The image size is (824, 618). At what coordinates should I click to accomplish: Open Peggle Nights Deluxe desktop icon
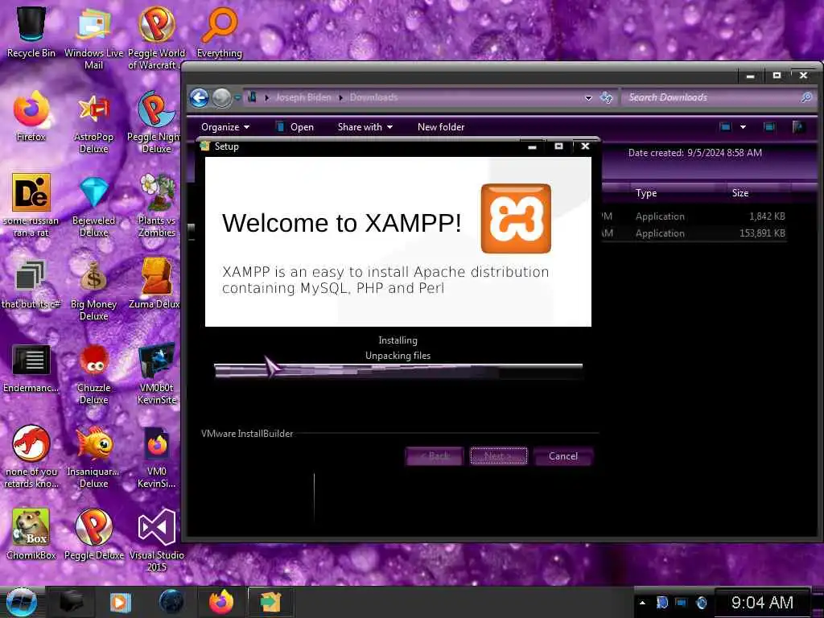(x=155, y=122)
